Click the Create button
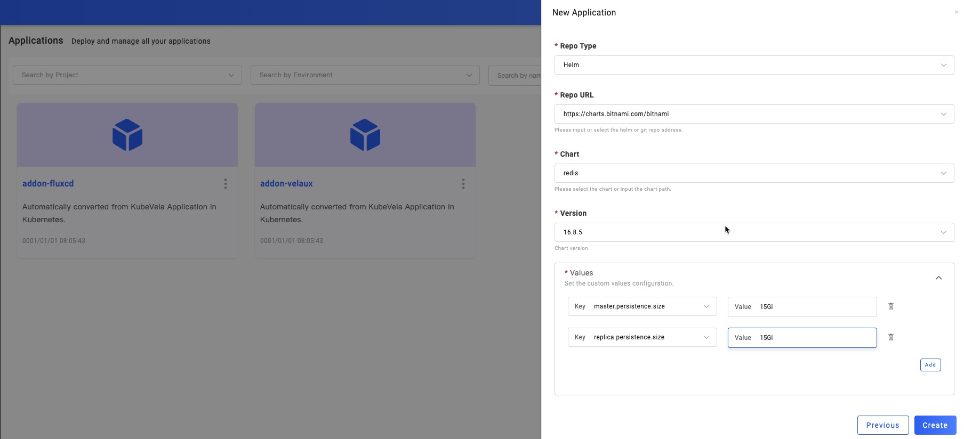964x439 pixels. tap(935, 425)
